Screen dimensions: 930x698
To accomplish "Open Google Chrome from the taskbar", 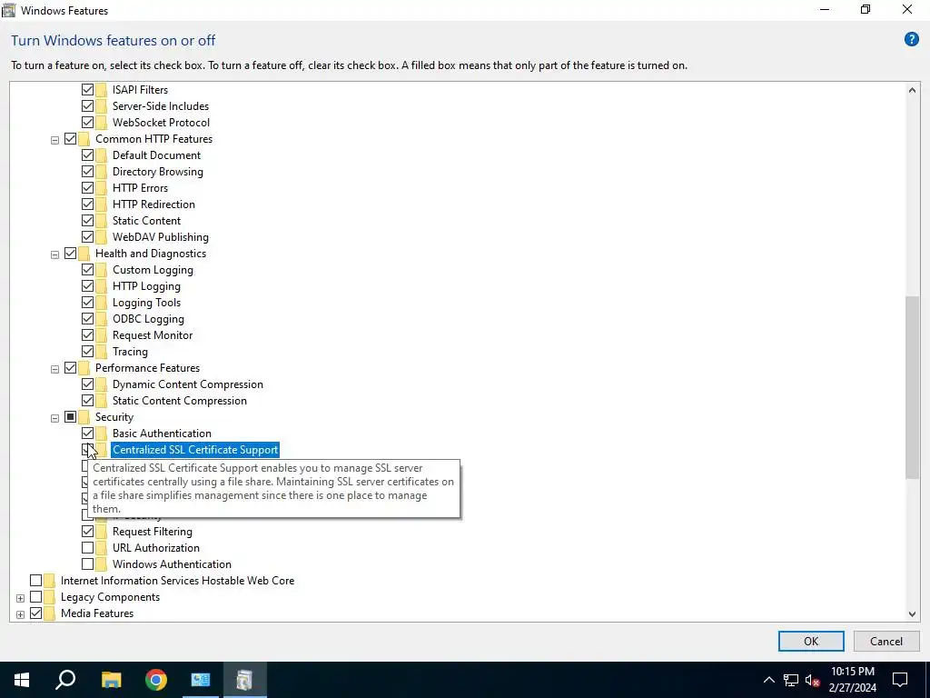I will tap(156, 680).
